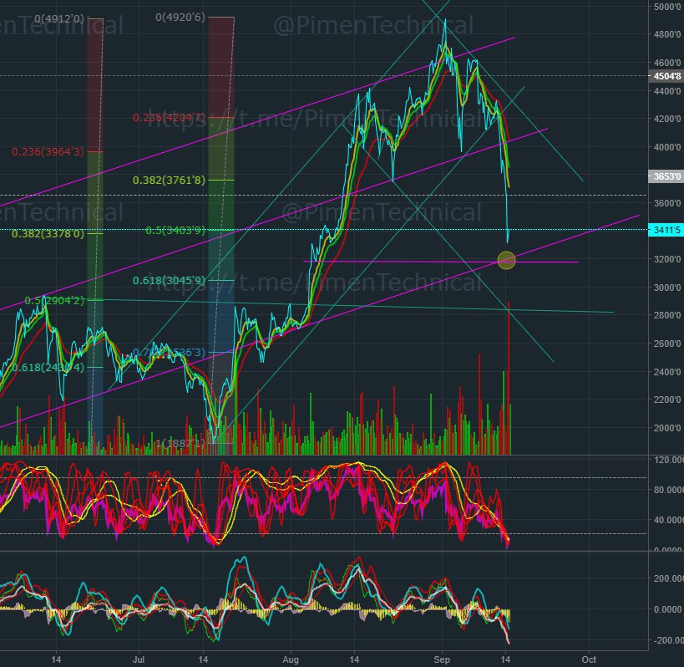Click the yellow circle target marker

pyautogui.click(x=506, y=260)
